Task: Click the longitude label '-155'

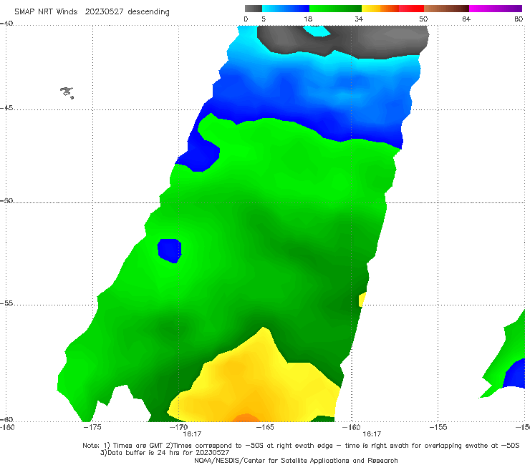Action: (438, 427)
